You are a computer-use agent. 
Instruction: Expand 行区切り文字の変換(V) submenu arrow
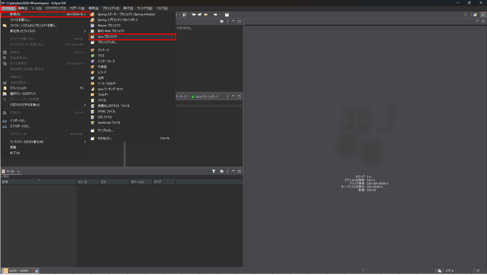[x=85, y=105]
